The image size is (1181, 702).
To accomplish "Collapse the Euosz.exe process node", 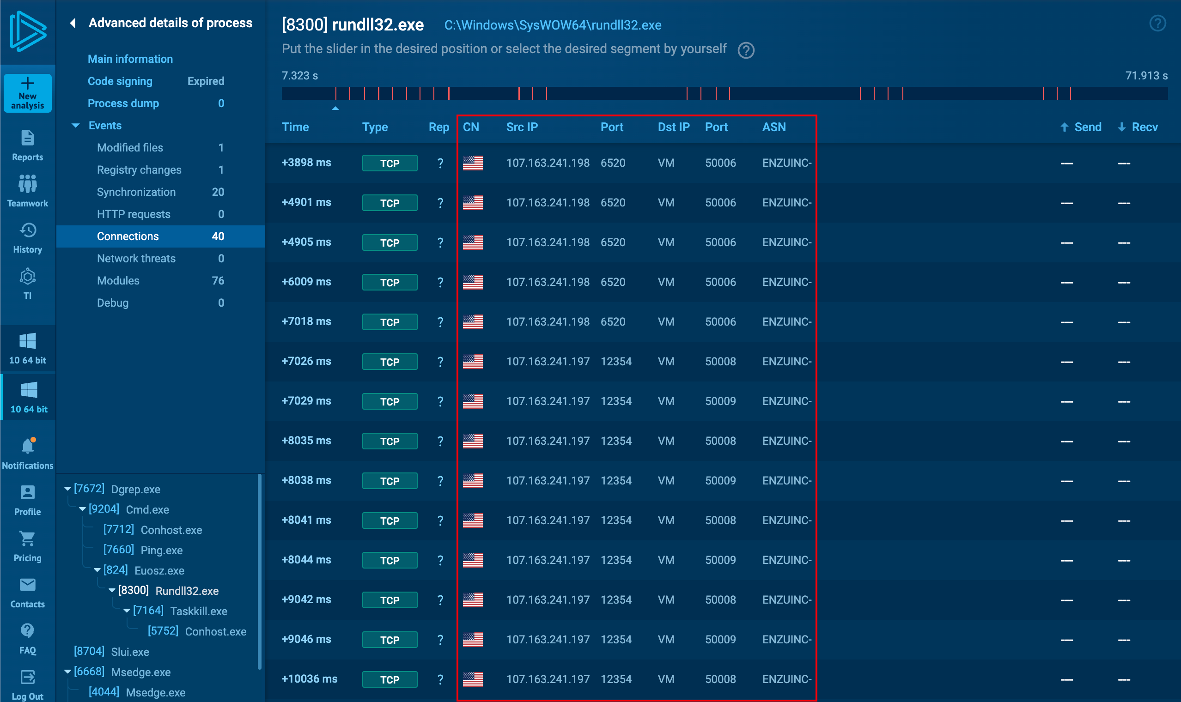I will 97,570.
